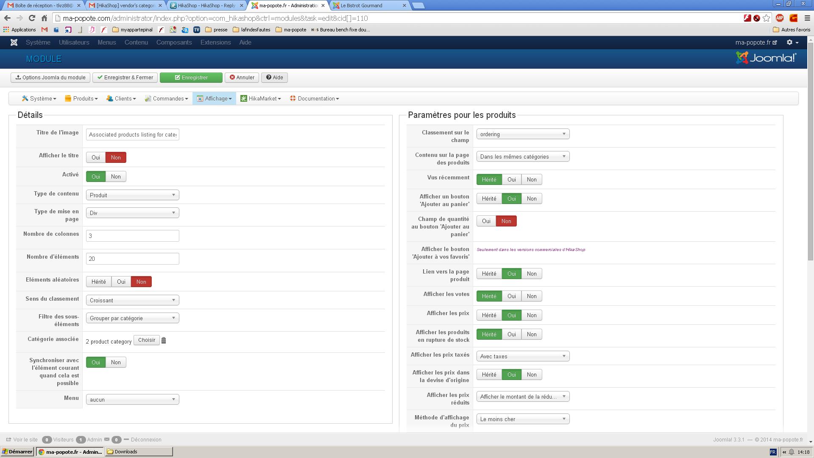
Task: Set Activé to Non
Action: [x=116, y=177]
